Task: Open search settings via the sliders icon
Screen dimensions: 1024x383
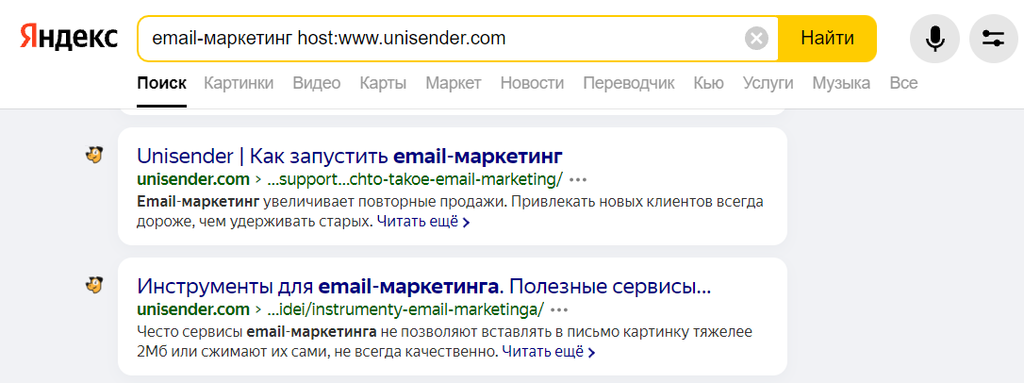Action: click(x=994, y=39)
